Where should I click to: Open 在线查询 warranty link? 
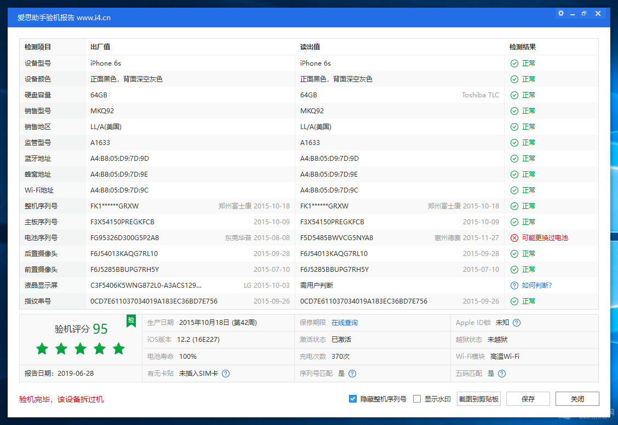(345, 323)
